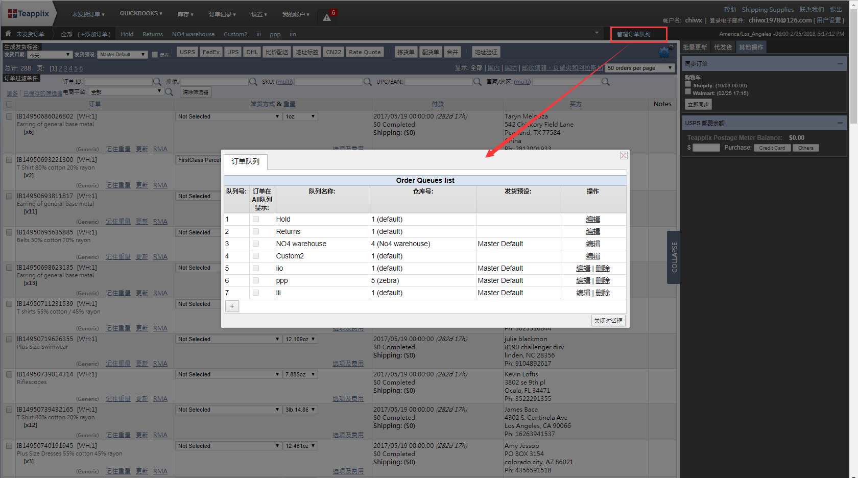
Task: Click the vertical COLLAPSE sidebar handle
Action: point(674,257)
